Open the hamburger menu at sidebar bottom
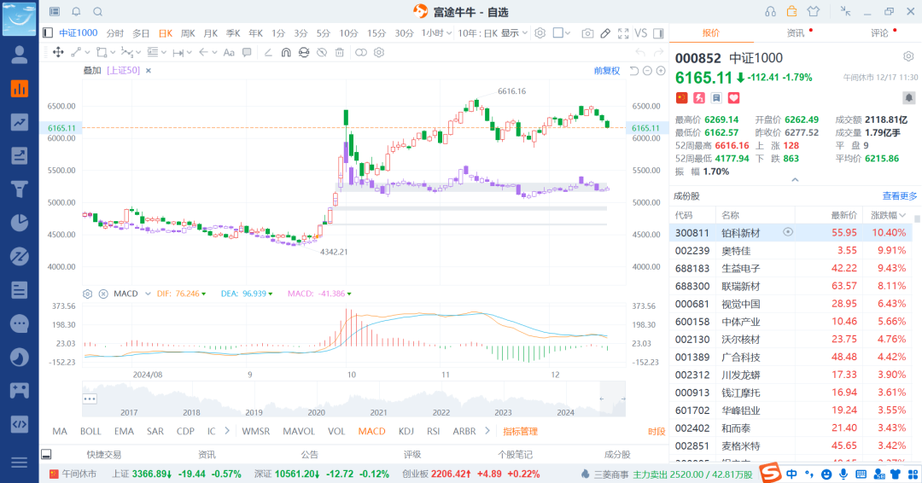 tap(20, 463)
